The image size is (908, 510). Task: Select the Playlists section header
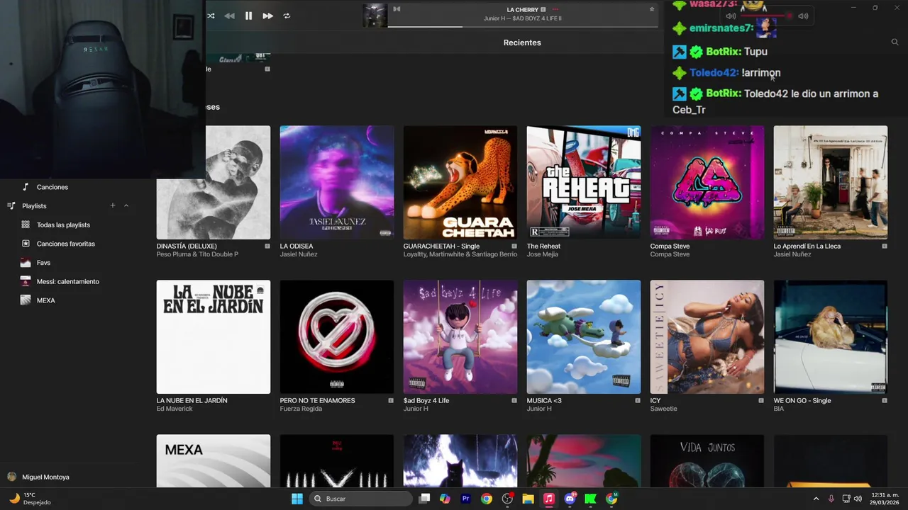pyautogui.click(x=34, y=206)
